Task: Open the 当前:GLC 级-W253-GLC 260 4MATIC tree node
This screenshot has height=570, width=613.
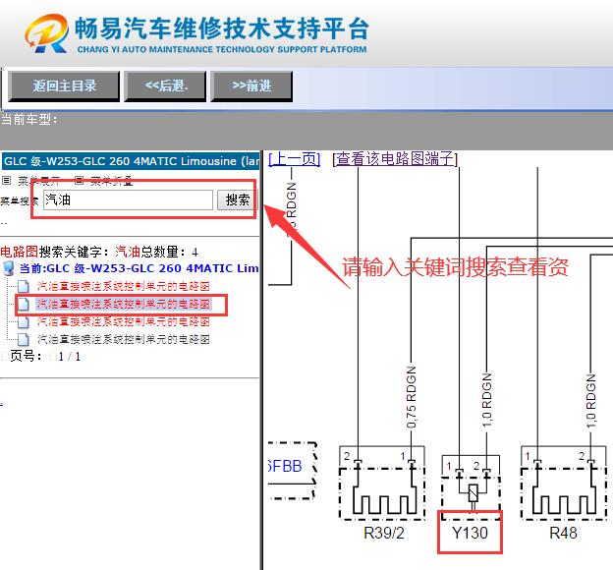Action: pos(139,268)
